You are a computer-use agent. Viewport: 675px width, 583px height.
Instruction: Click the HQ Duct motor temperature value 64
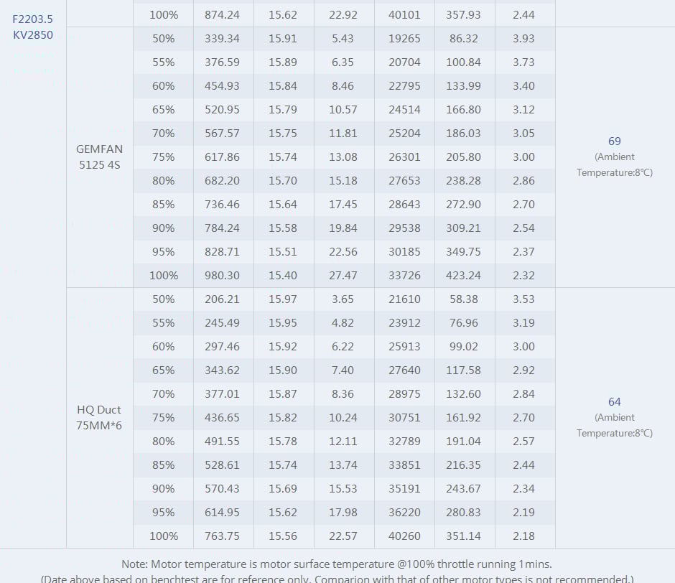[x=614, y=402]
